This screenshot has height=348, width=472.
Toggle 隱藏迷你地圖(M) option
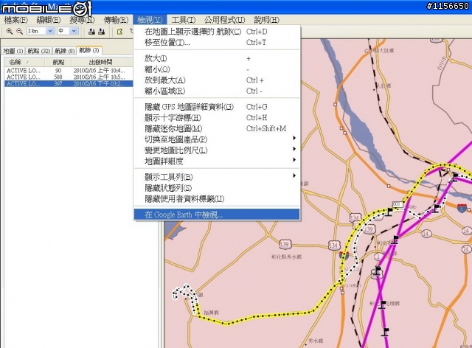coord(217,128)
